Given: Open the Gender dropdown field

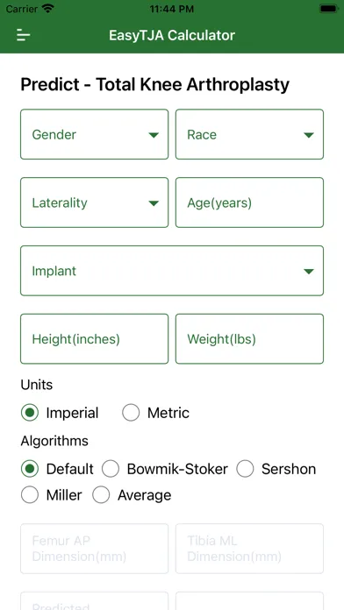Looking at the screenshot, I should tap(94, 134).
